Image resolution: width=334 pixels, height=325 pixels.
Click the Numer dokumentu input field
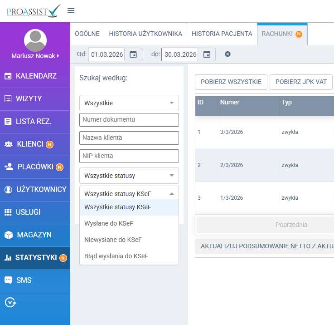pos(129,120)
